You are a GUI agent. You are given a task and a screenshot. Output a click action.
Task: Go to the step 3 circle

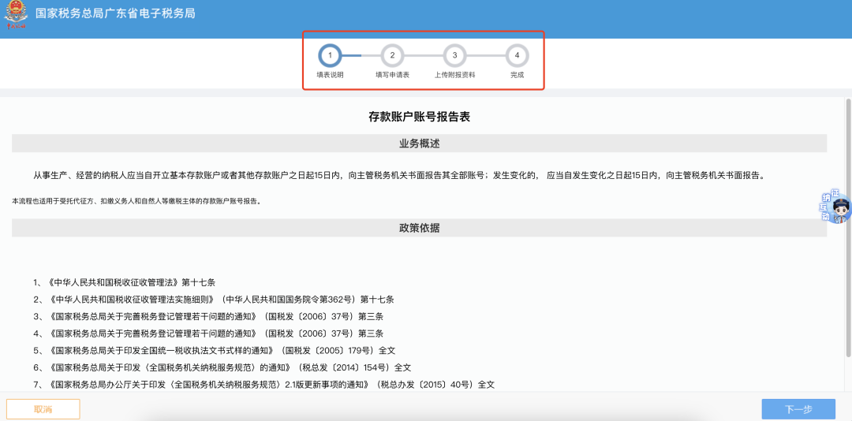[454, 56]
